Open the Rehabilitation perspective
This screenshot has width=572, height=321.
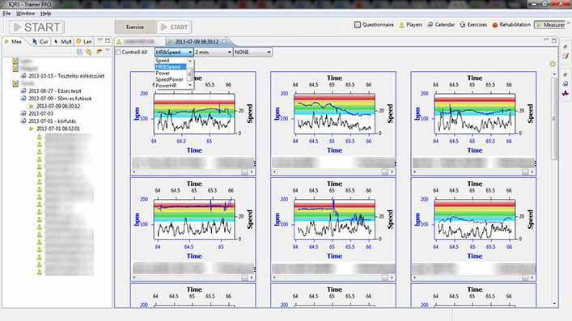(x=511, y=24)
